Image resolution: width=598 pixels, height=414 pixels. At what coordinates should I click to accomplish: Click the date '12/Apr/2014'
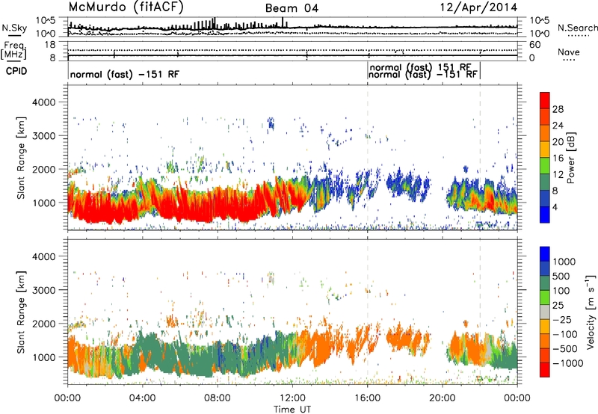478,7
